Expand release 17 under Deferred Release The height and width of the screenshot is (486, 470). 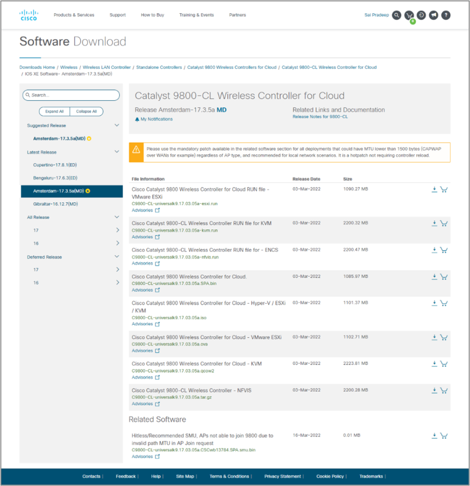[x=118, y=270]
